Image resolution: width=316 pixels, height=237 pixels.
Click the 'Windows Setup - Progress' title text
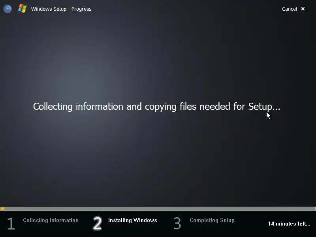coord(61,9)
